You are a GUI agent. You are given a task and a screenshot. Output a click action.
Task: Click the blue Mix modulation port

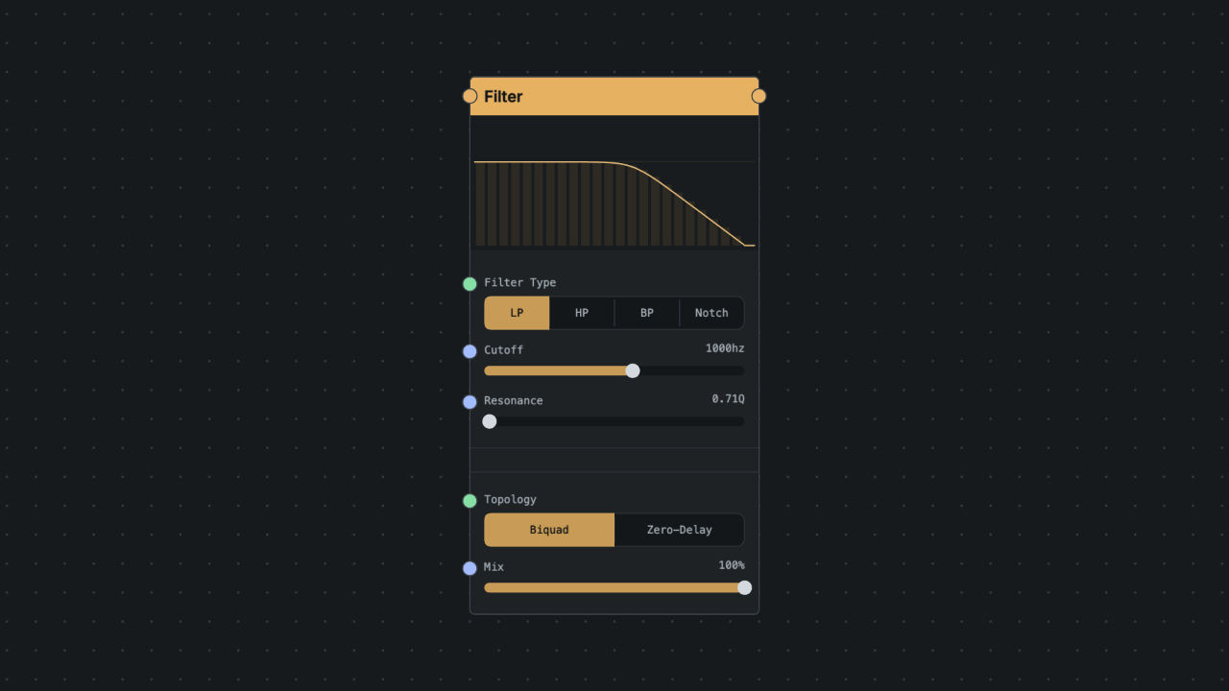tap(470, 568)
